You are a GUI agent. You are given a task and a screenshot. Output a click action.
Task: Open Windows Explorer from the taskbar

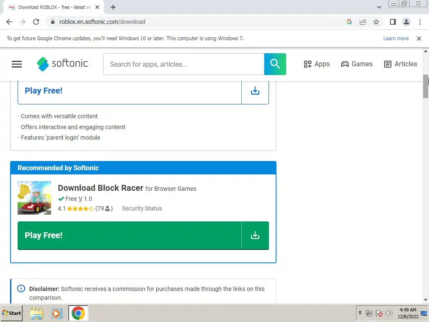click(36, 314)
